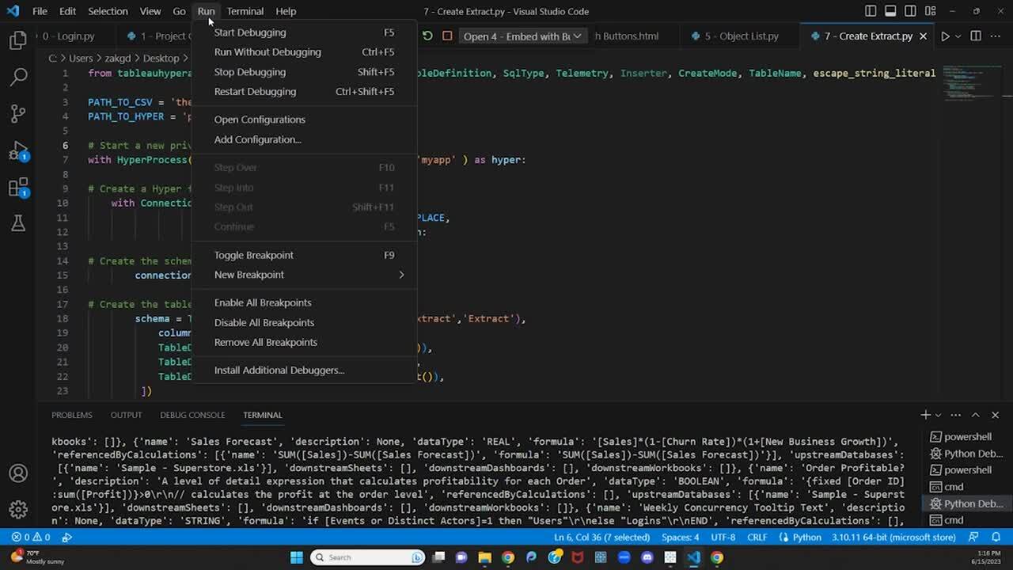Viewport: 1013px width, 570px height.
Task: Open the Testing flask icon
Action: [18, 224]
